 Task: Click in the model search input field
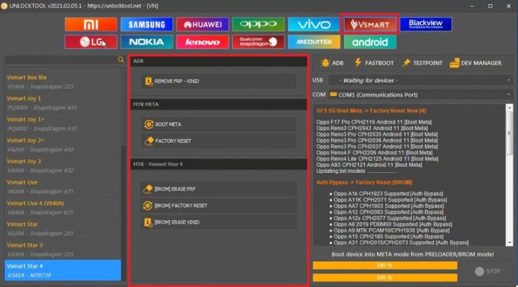61,60
